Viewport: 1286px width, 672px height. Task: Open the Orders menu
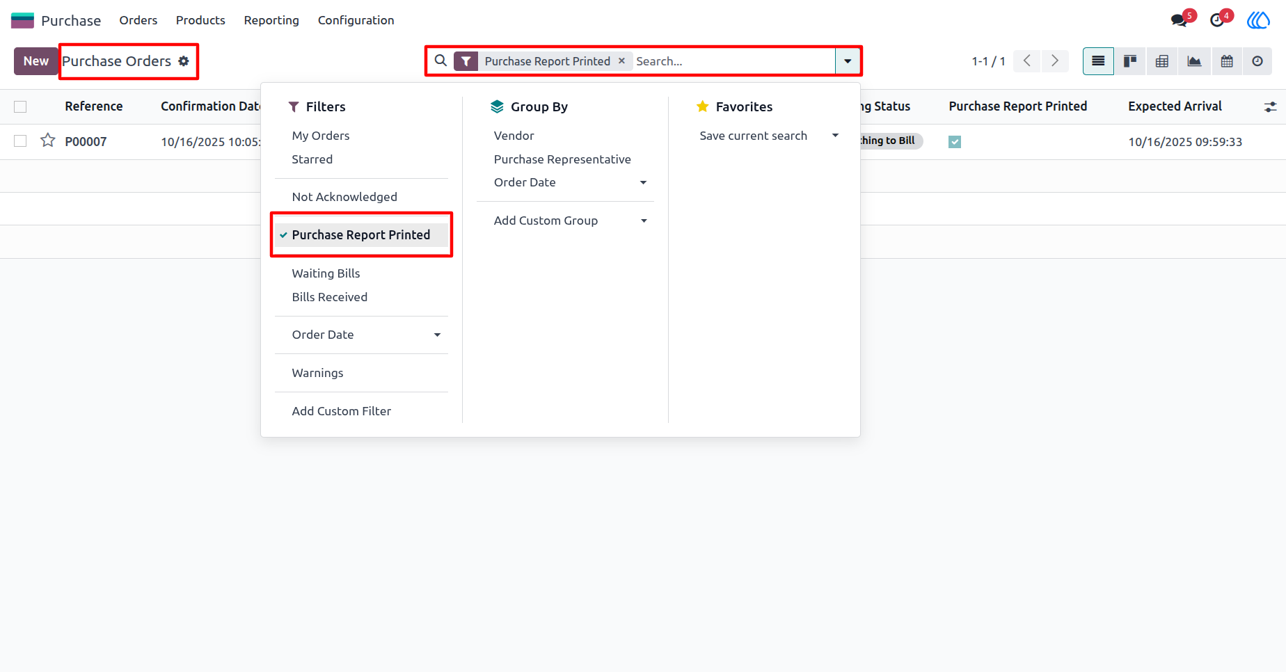138,20
